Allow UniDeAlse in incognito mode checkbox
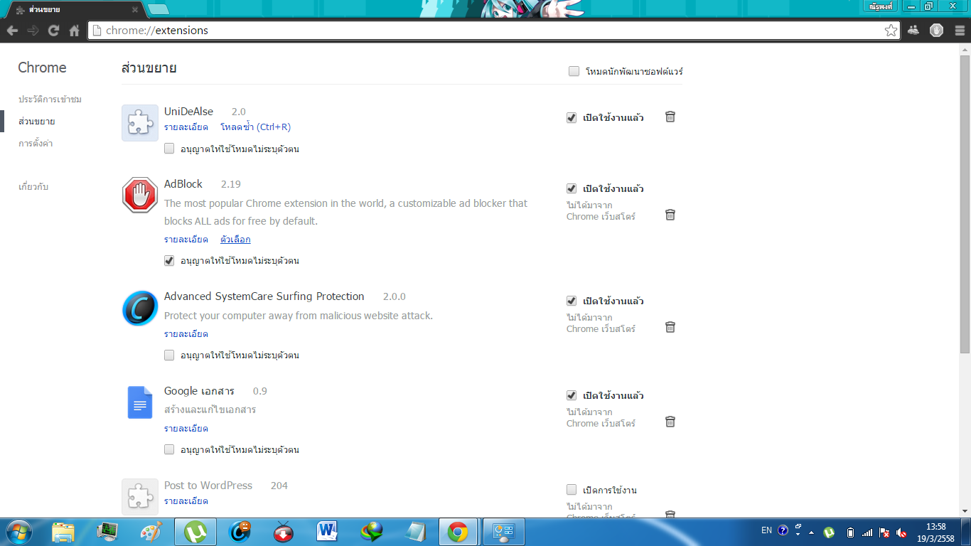The image size is (971, 546). click(169, 149)
